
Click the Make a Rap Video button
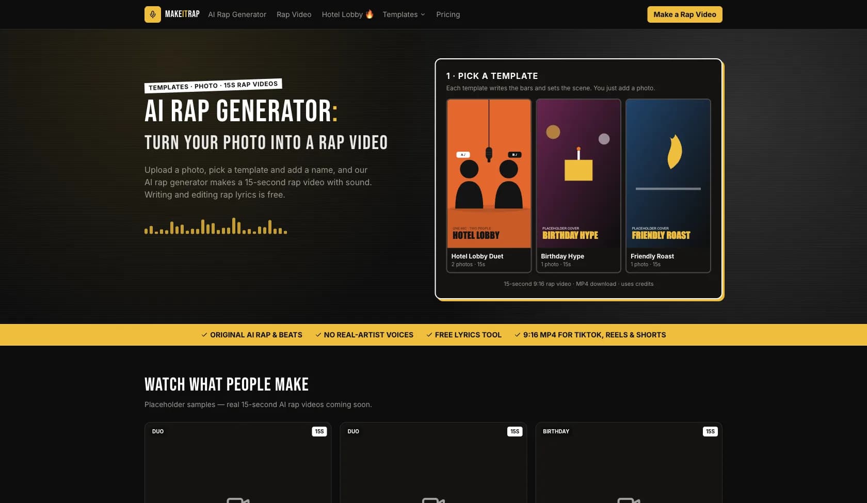685,14
